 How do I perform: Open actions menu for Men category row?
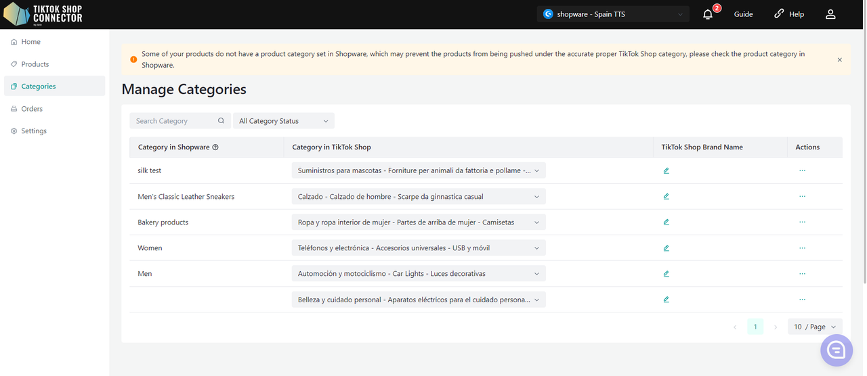click(802, 274)
